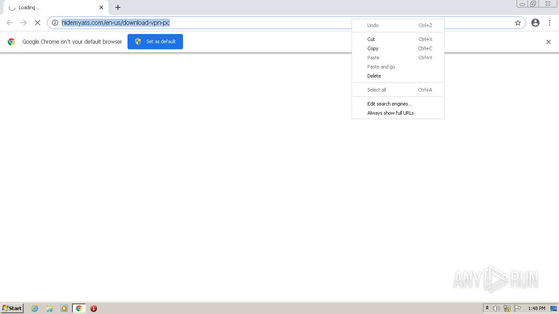Open Edit search engines... option
The image size is (559, 314).
(x=398, y=104)
